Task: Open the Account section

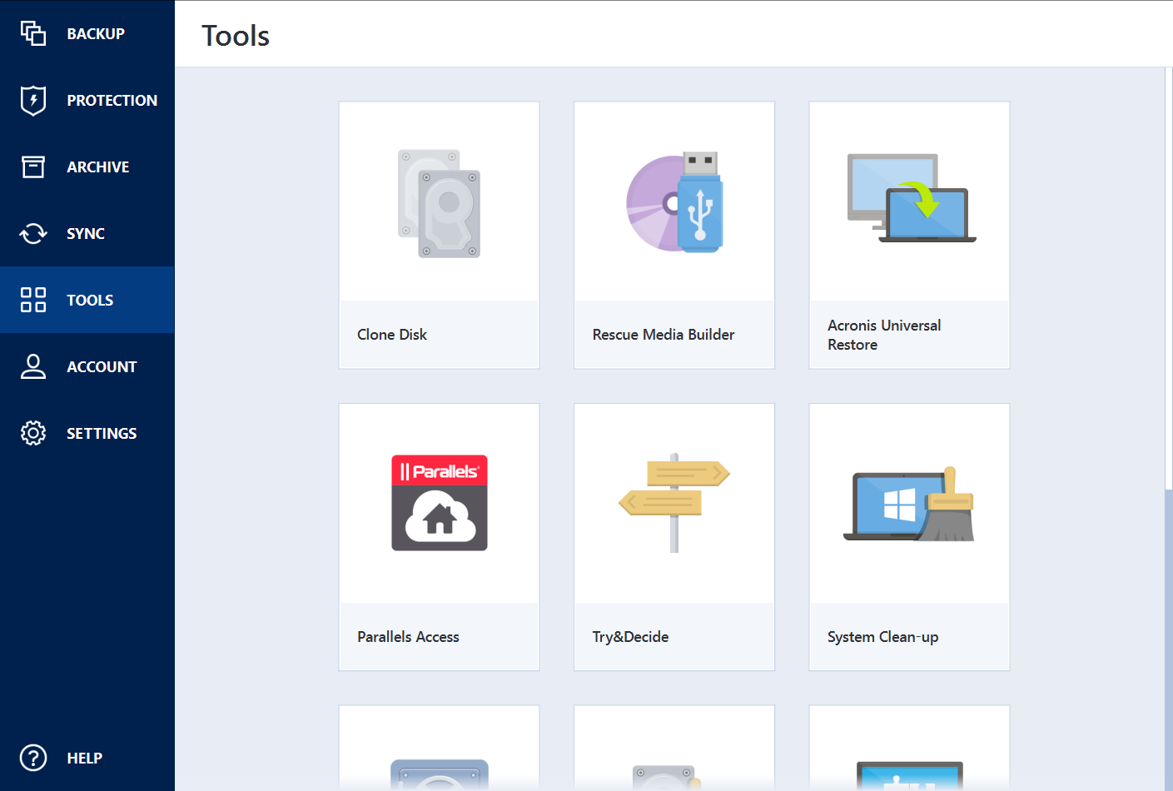Action: point(102,367)
